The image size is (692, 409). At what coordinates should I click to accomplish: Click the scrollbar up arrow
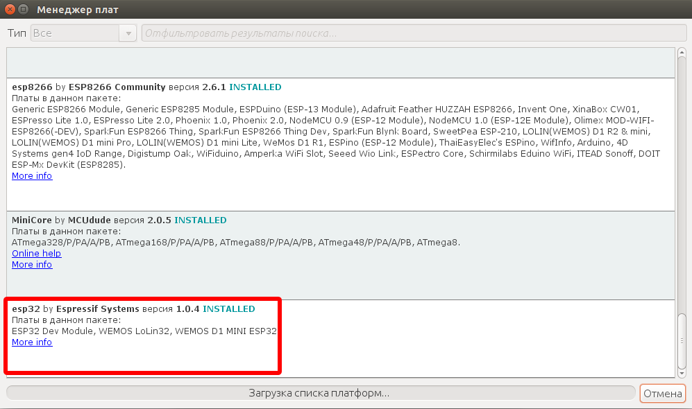[682, 53]
